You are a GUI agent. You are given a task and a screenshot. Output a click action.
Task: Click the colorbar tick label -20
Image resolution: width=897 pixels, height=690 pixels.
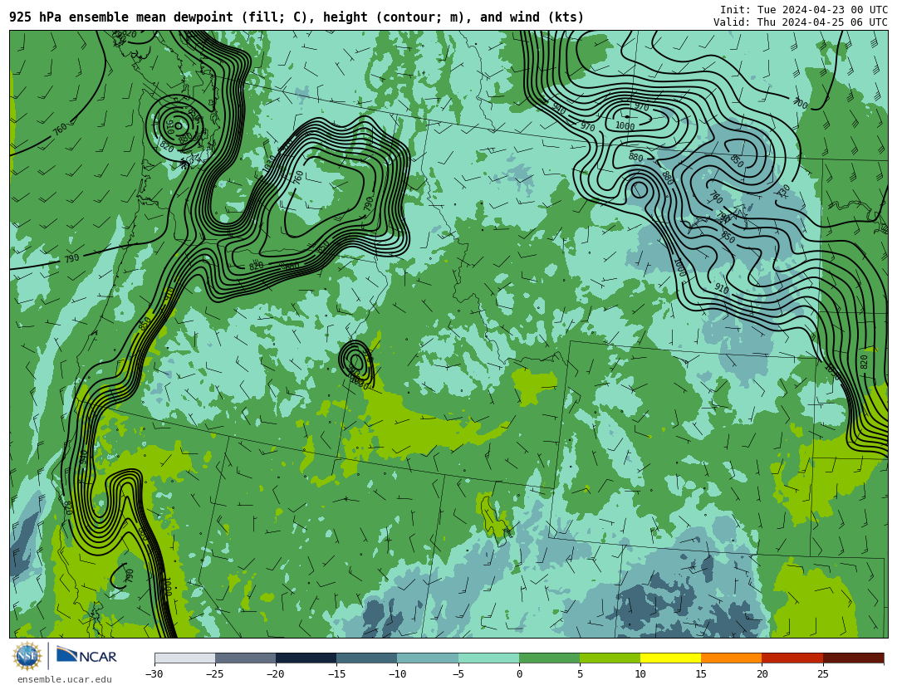275,674
